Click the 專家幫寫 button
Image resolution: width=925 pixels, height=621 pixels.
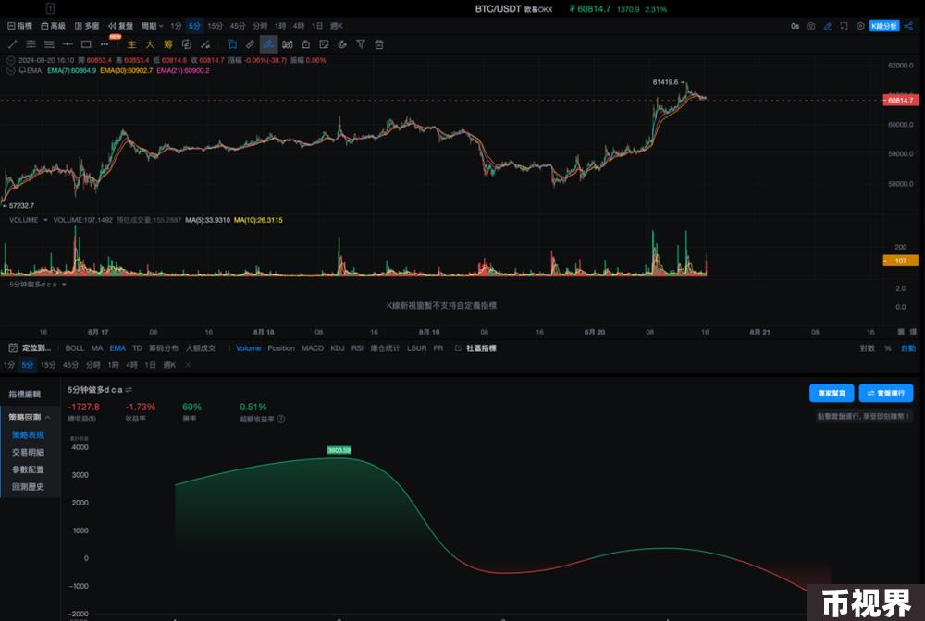[x=832, y=393]
